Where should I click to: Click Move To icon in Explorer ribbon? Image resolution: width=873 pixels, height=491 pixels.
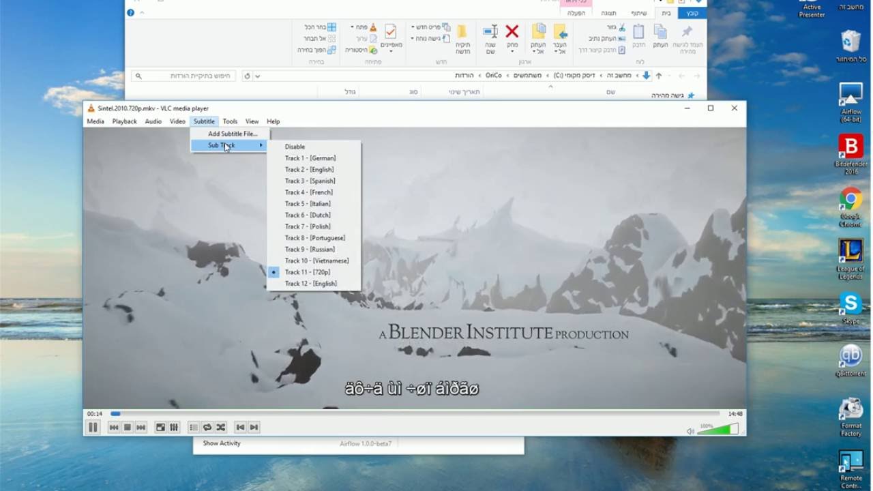[560, 31]
